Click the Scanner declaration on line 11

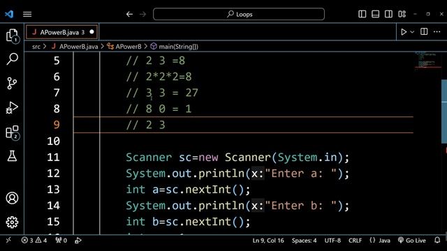point(237,158)
